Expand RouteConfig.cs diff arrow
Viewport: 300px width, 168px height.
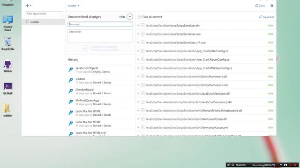(x=138, y=59)
